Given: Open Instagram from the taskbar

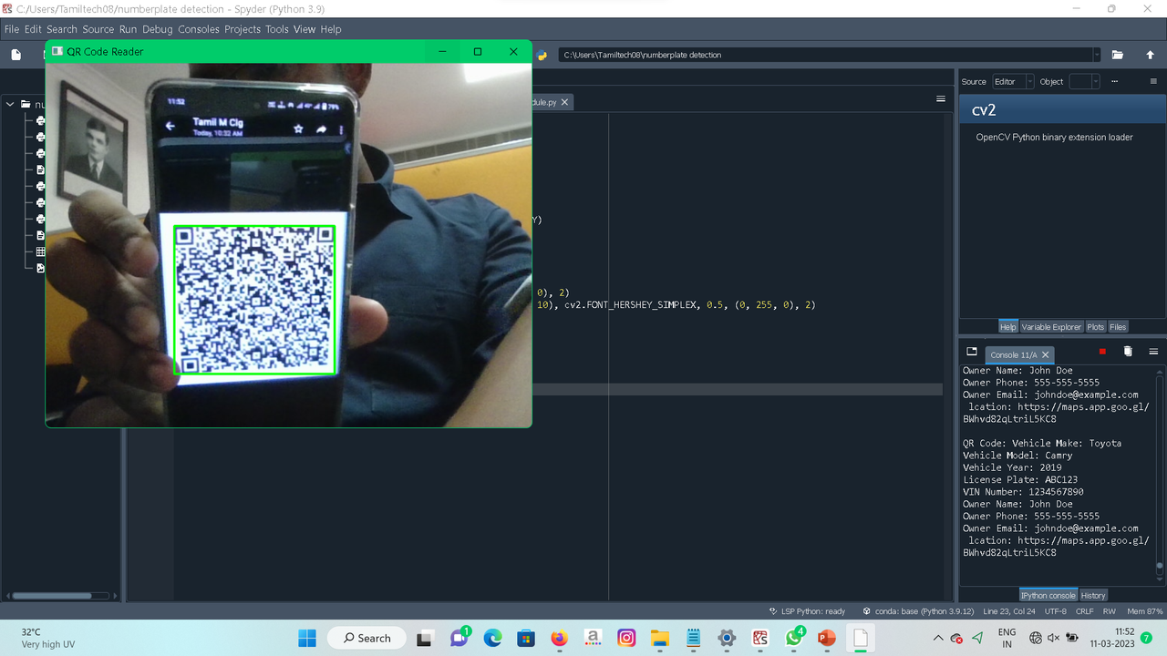Looking at the screenshot, I should click(626, 638).
